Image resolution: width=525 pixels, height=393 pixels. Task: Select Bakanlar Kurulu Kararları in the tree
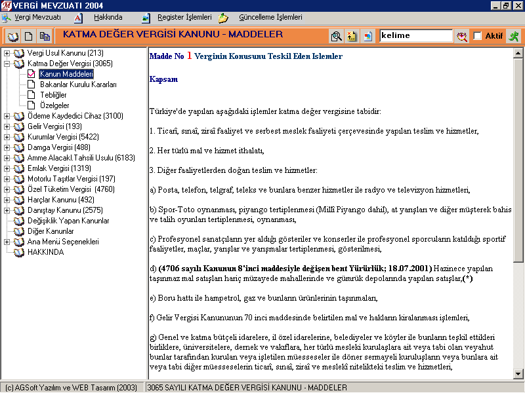pyautogui.click(x=78, y=84)
